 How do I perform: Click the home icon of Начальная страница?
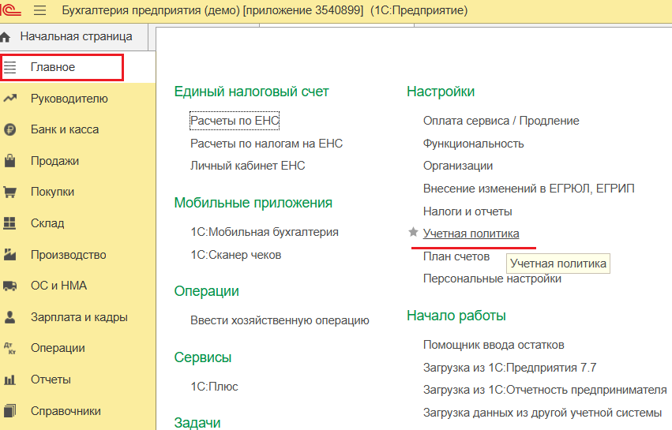6,37
